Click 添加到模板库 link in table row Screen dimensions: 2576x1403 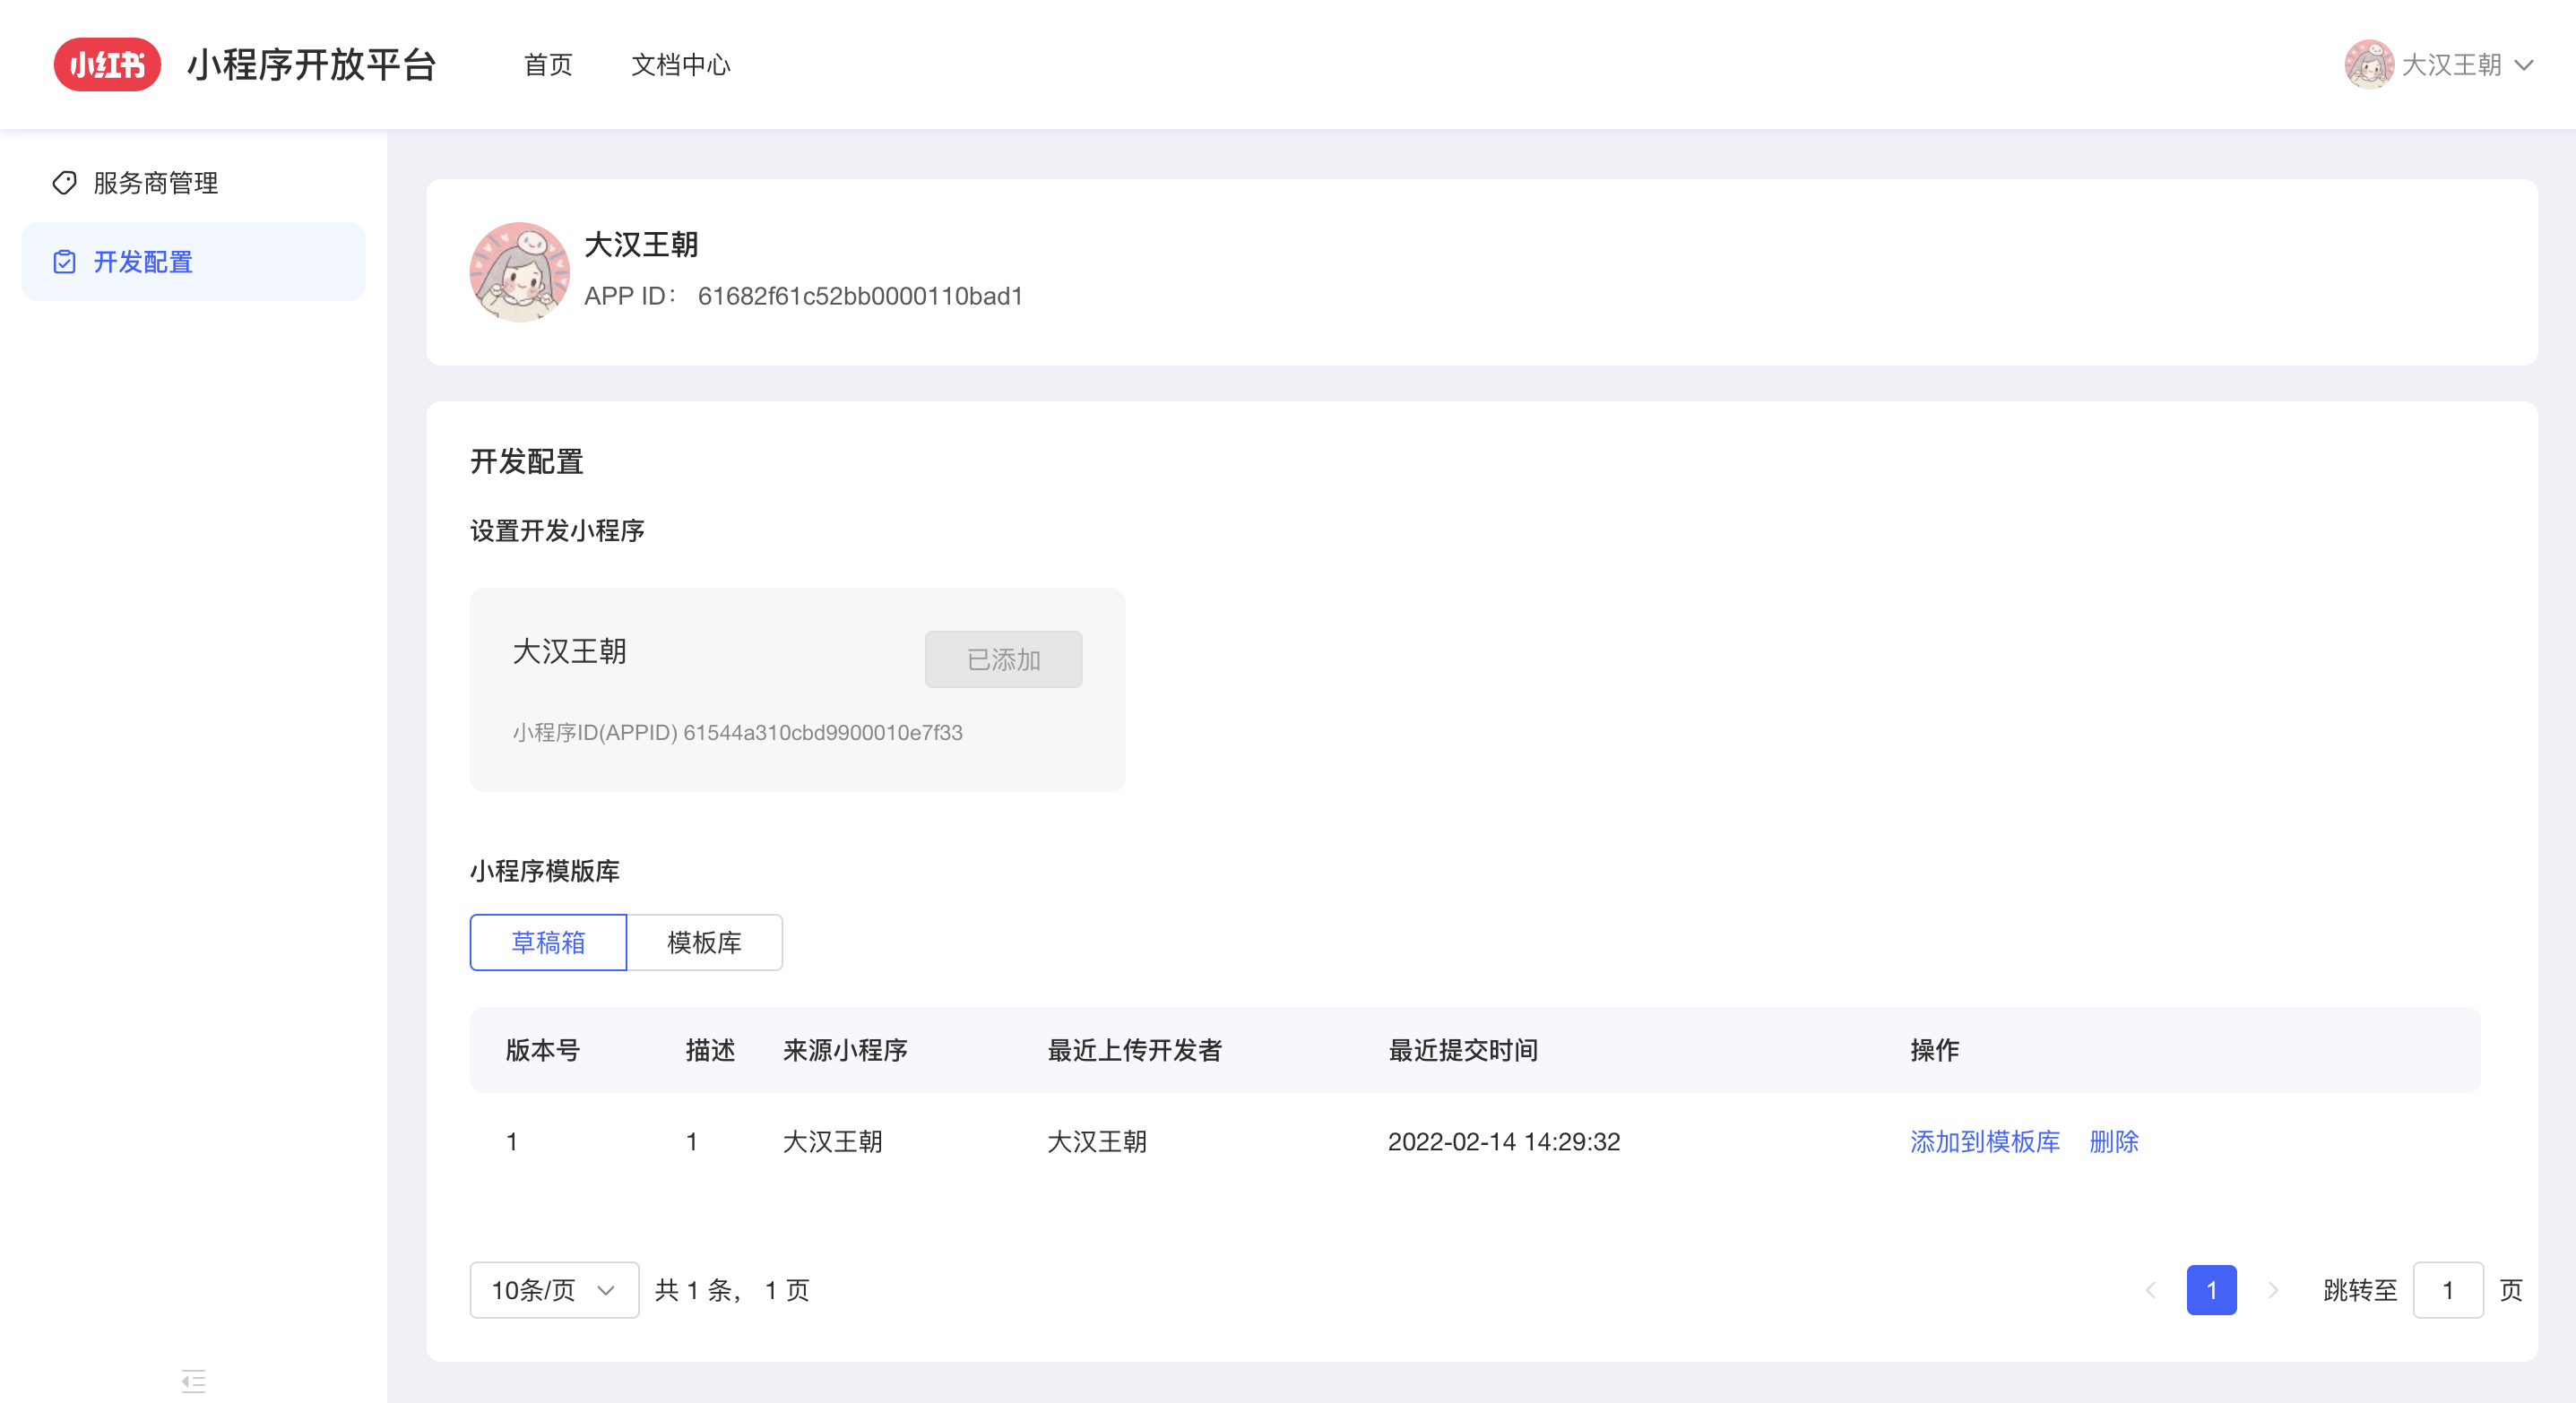(x=1984, y=1141)
